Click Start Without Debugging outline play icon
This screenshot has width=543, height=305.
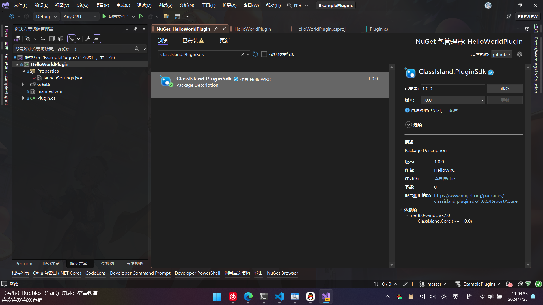coord(141,16)
